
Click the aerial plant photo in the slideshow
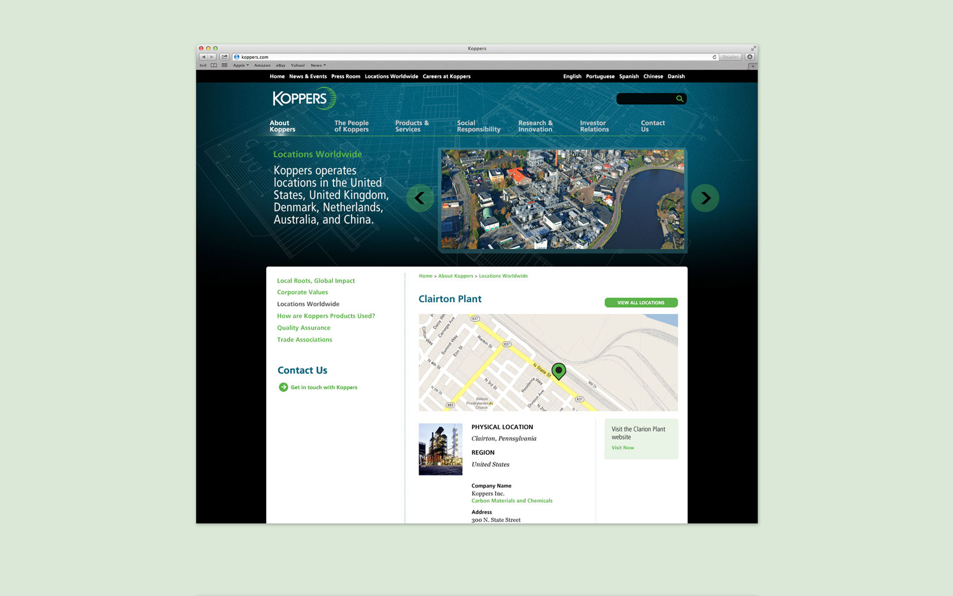(562, 199)
